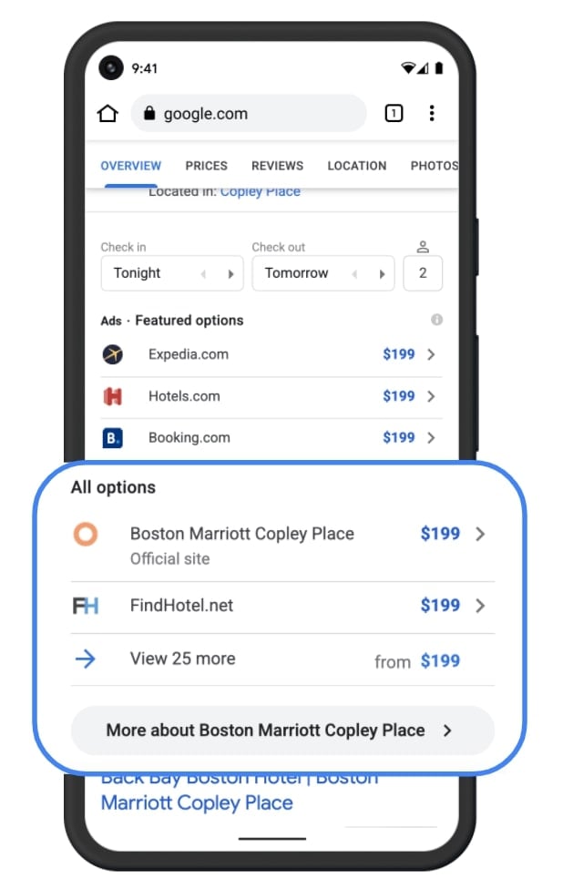Advance check-in date with right arrow
563x889 pixels.
(230, 273)
